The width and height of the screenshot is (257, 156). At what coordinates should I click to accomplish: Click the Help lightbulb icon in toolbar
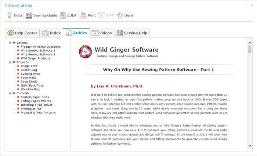point(10,15)
